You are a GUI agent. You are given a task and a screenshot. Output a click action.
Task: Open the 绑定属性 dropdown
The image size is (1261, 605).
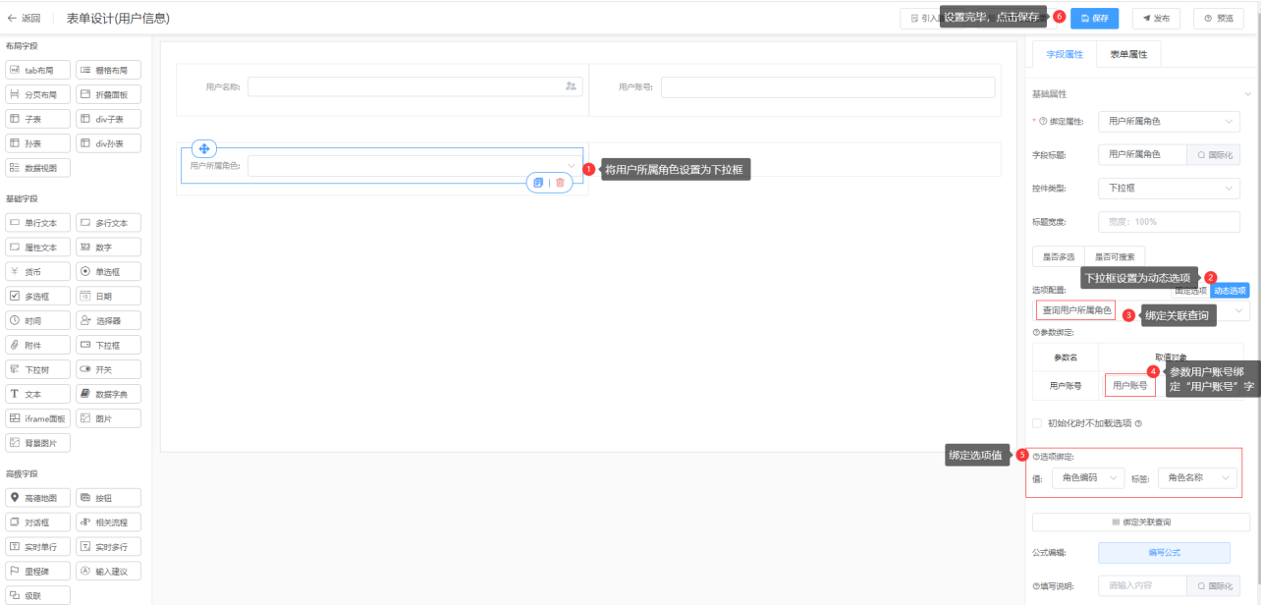[1170, 121]
